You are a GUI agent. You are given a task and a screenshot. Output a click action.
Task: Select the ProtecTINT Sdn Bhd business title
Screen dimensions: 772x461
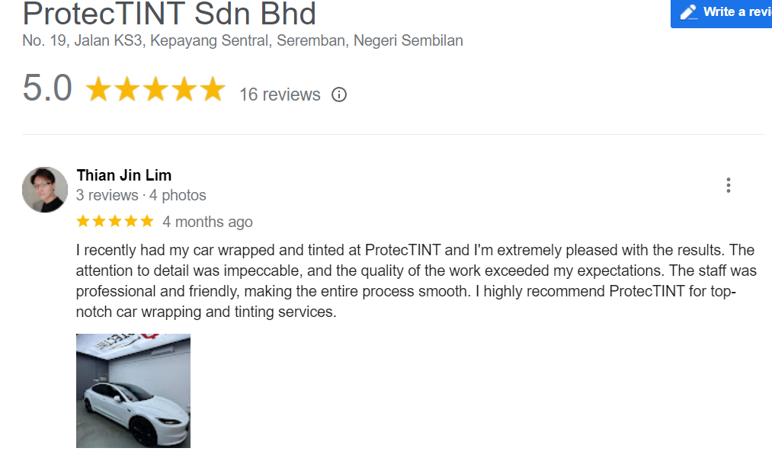click(169, 13)
